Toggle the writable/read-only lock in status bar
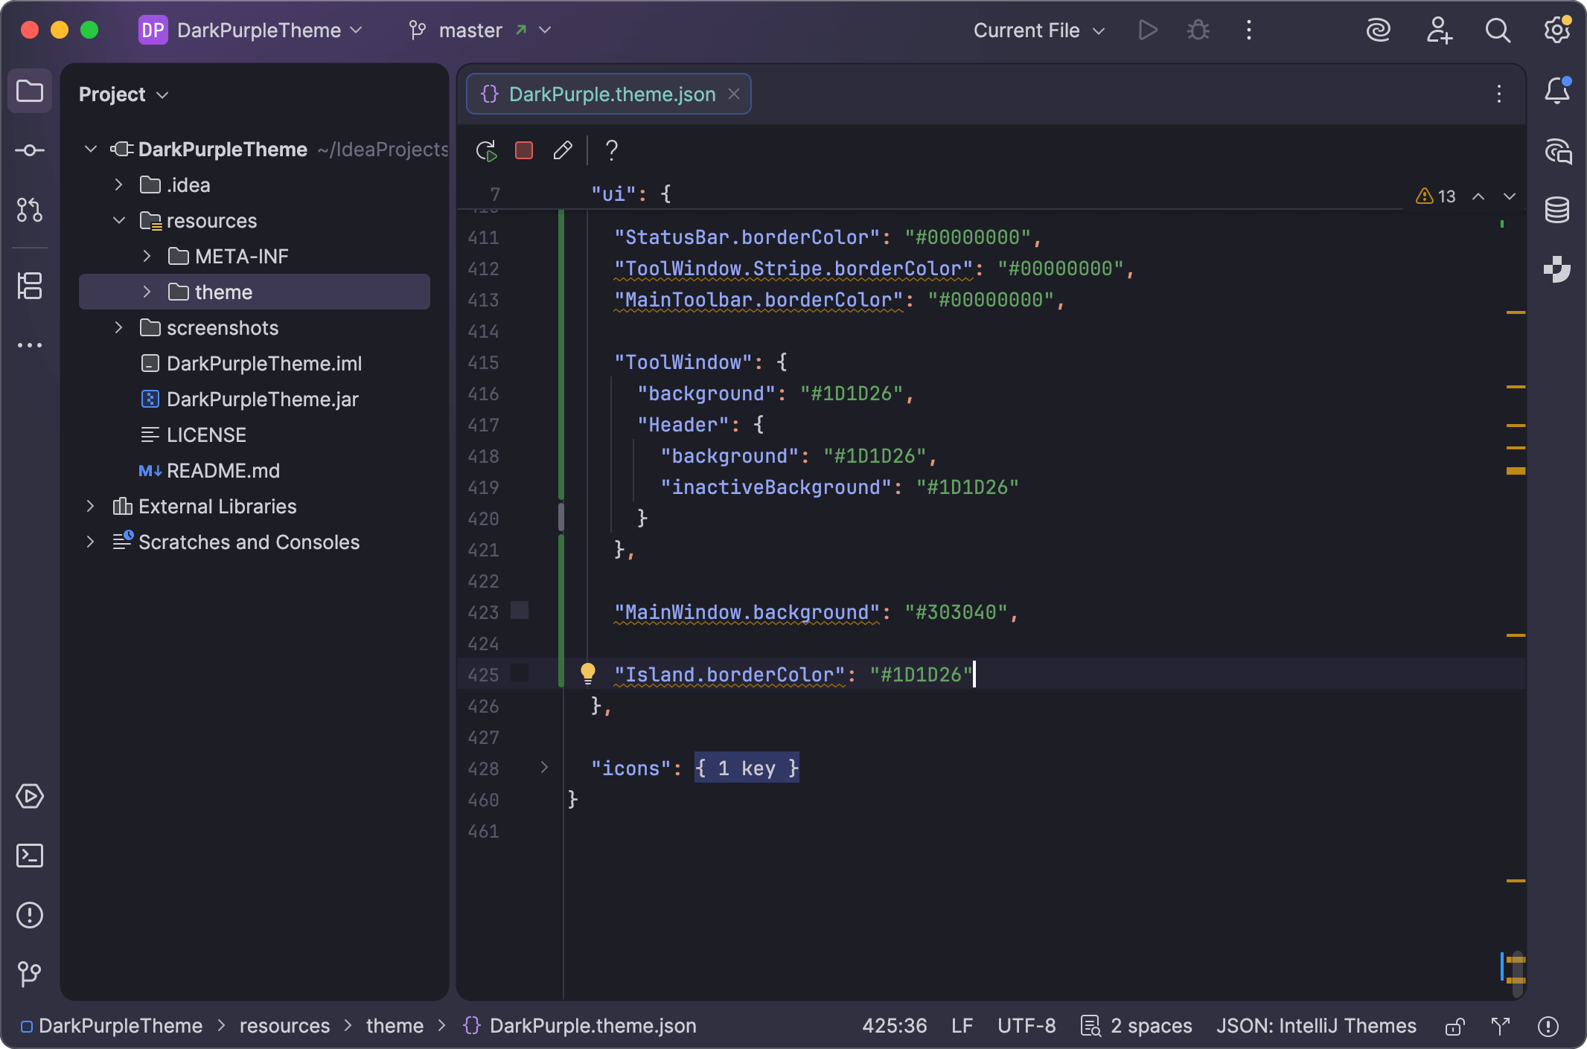The width and height of the screenshot is (1587, 1049). (x=1452, y=1026)
